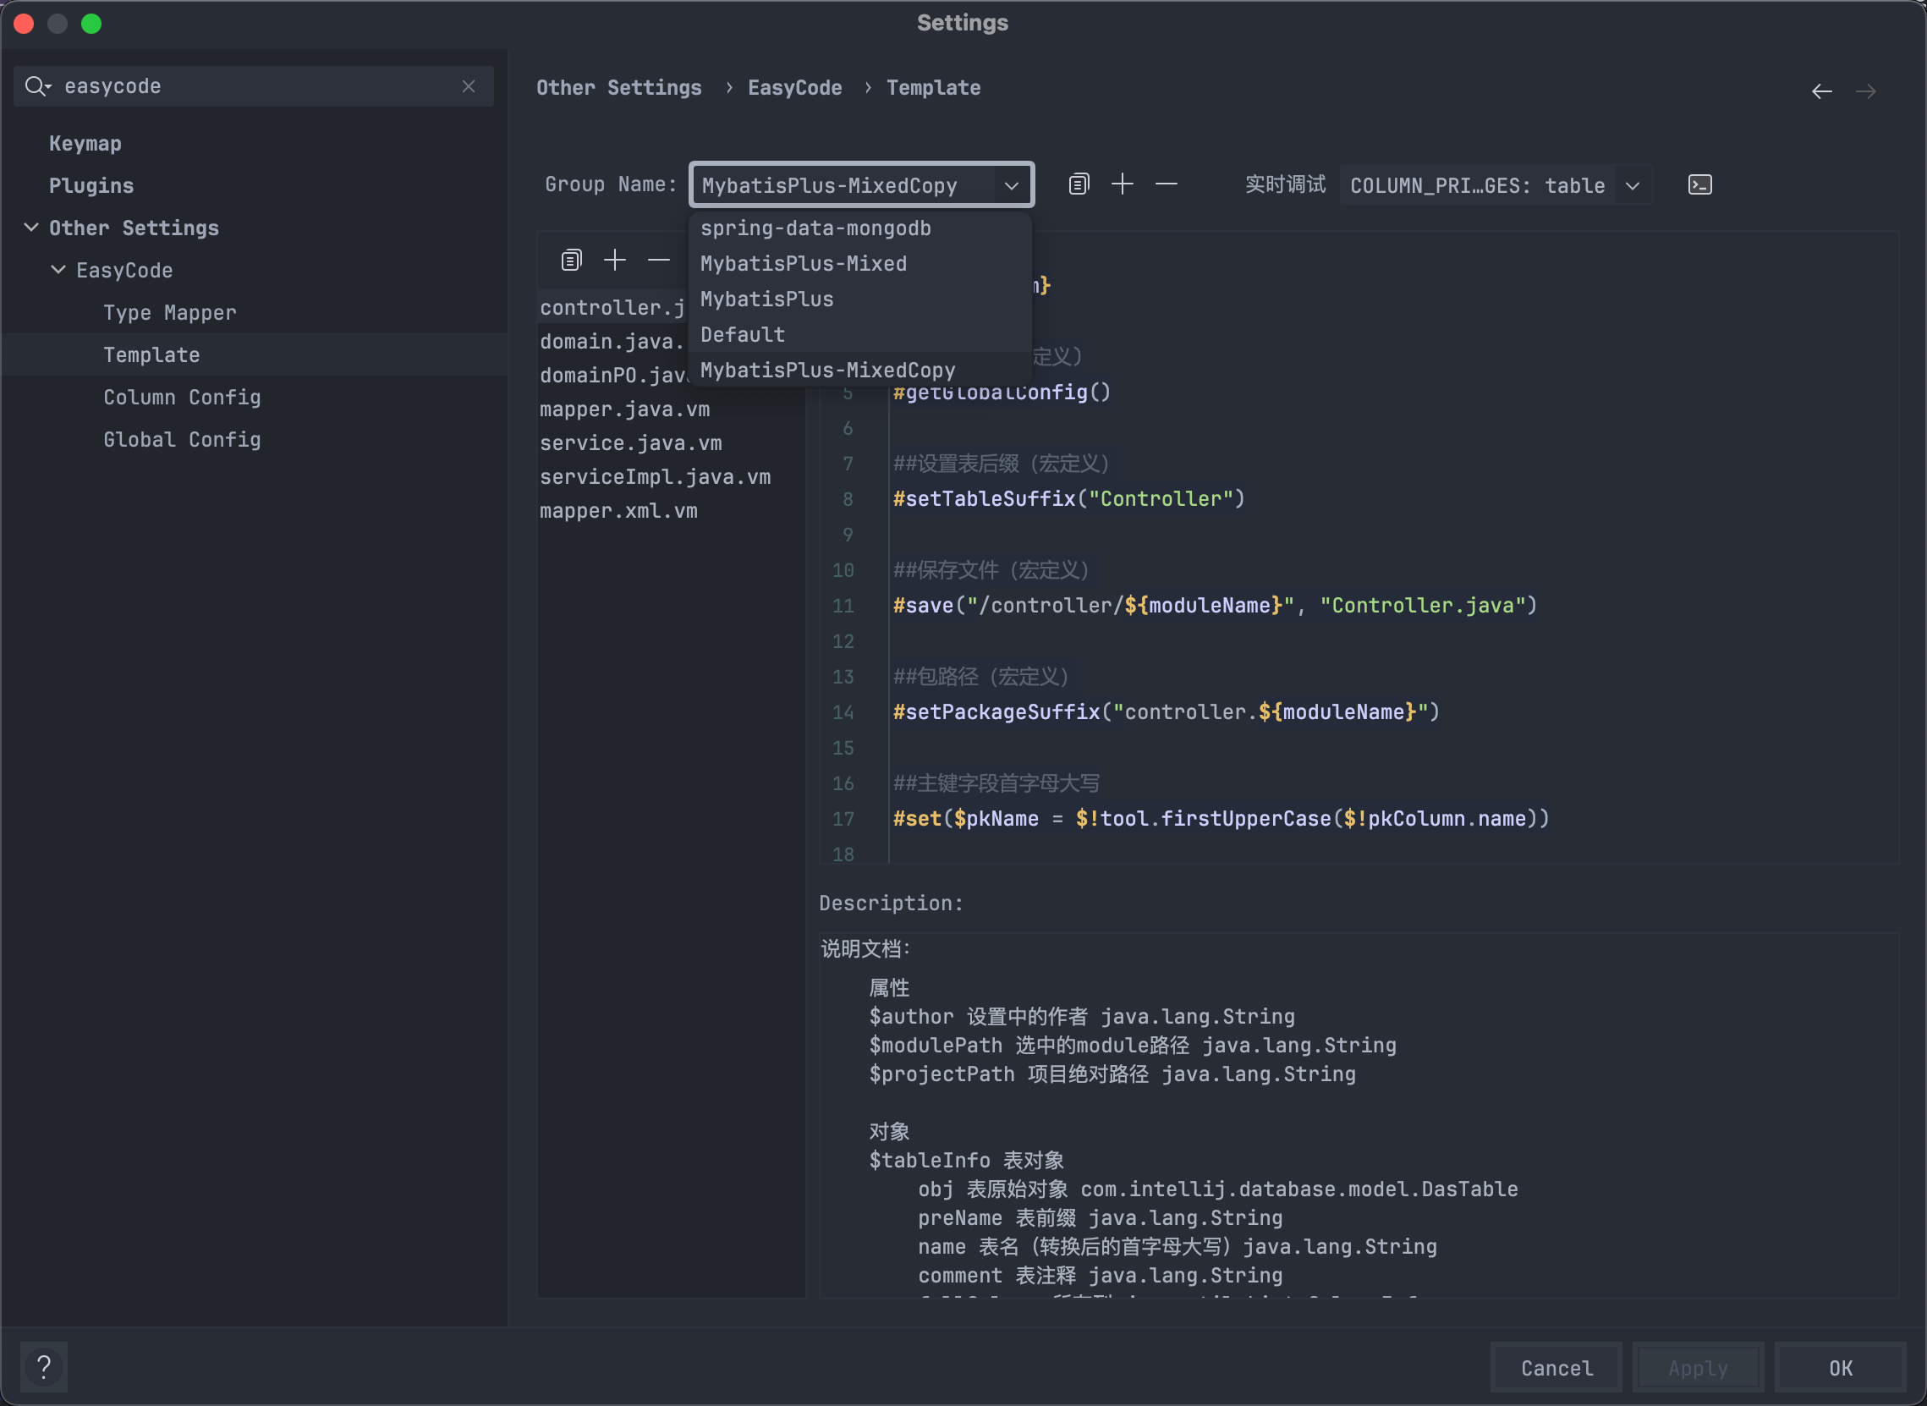Click line number 11 in gutter

[843, 606]
